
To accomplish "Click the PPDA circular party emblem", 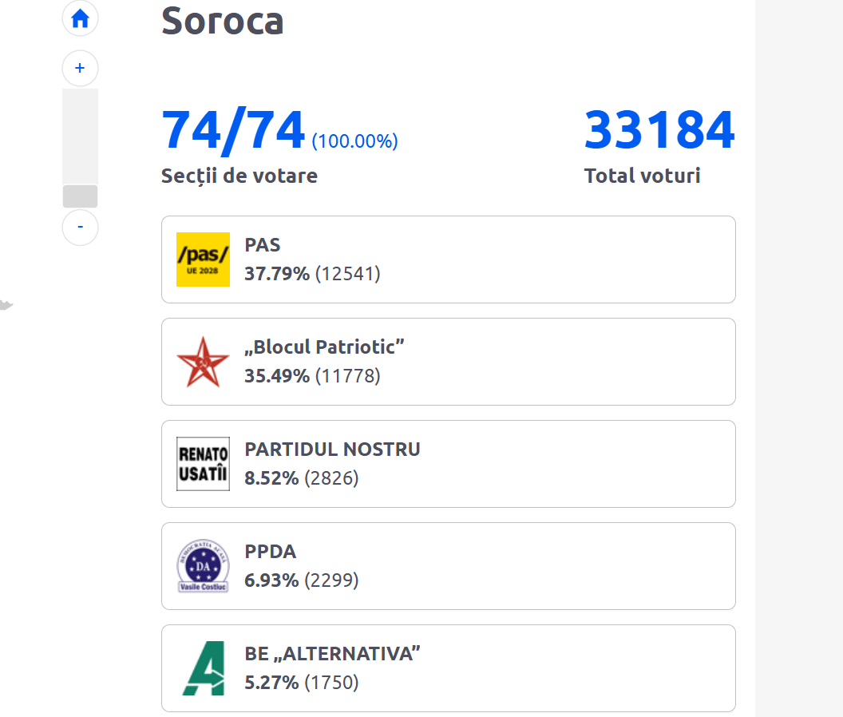I will [203, 566].
